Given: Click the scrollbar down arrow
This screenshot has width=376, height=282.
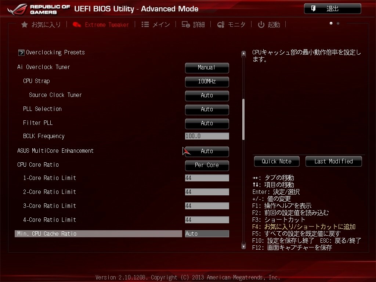Looking at the screenshot, I should [244, 246].
